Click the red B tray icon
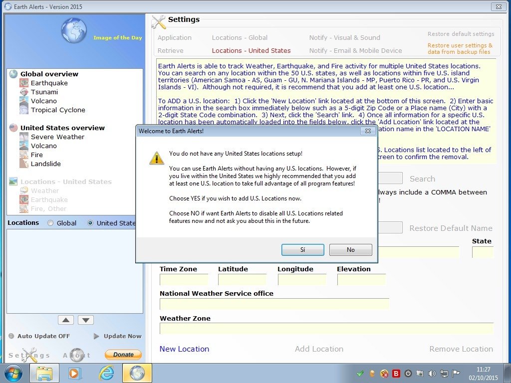Viewport: 511px width, 383px height. pyautogui.click(x=396, y=373)
